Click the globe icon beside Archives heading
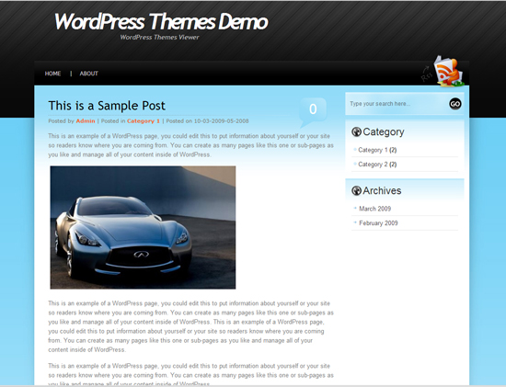Viewport: 506px width, 387px height. 356,190
